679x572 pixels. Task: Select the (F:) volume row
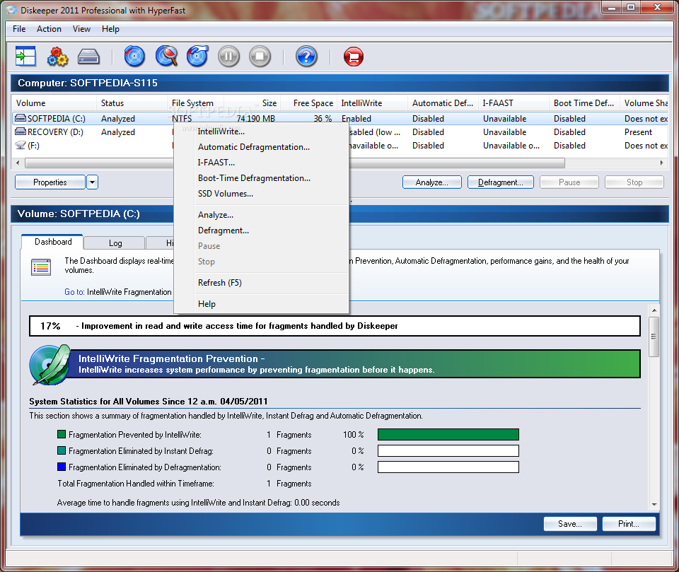pos(340,146)
